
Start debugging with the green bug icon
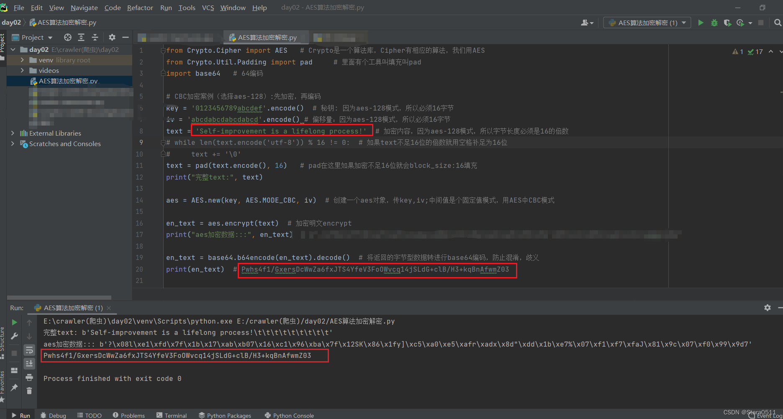point(714,23)
